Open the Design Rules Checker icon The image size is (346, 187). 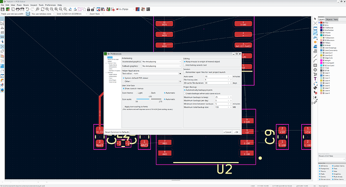point(113,9)
